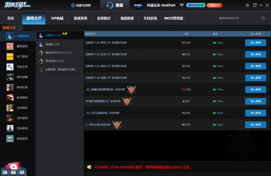Click the 游戏大厅 breadcrumb label

9,28
